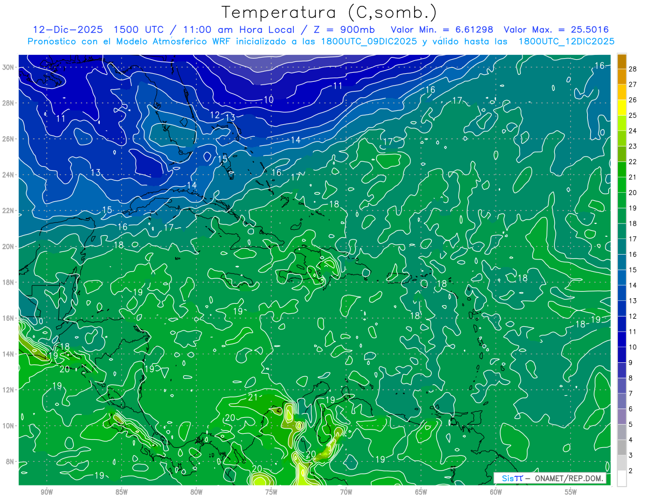Click the '12' contour label near Florida

215,115
